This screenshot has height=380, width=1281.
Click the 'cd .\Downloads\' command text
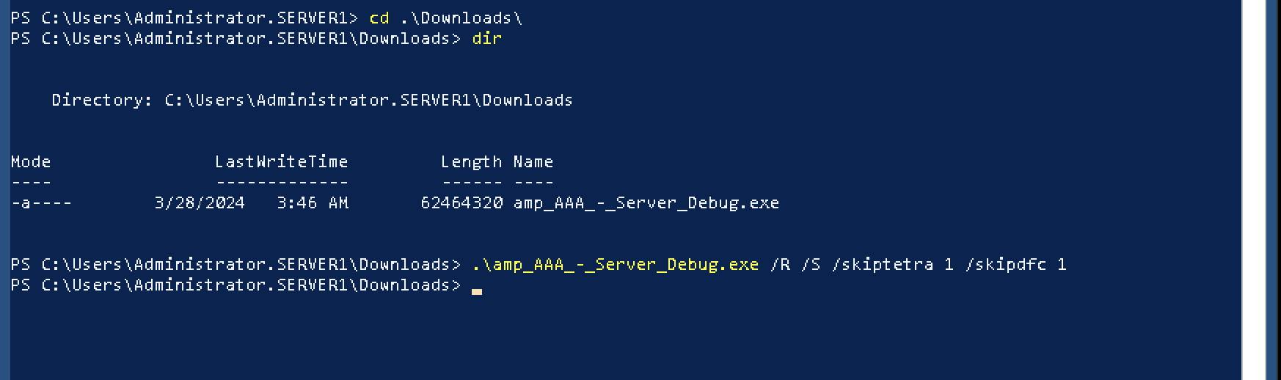point(445,18)
